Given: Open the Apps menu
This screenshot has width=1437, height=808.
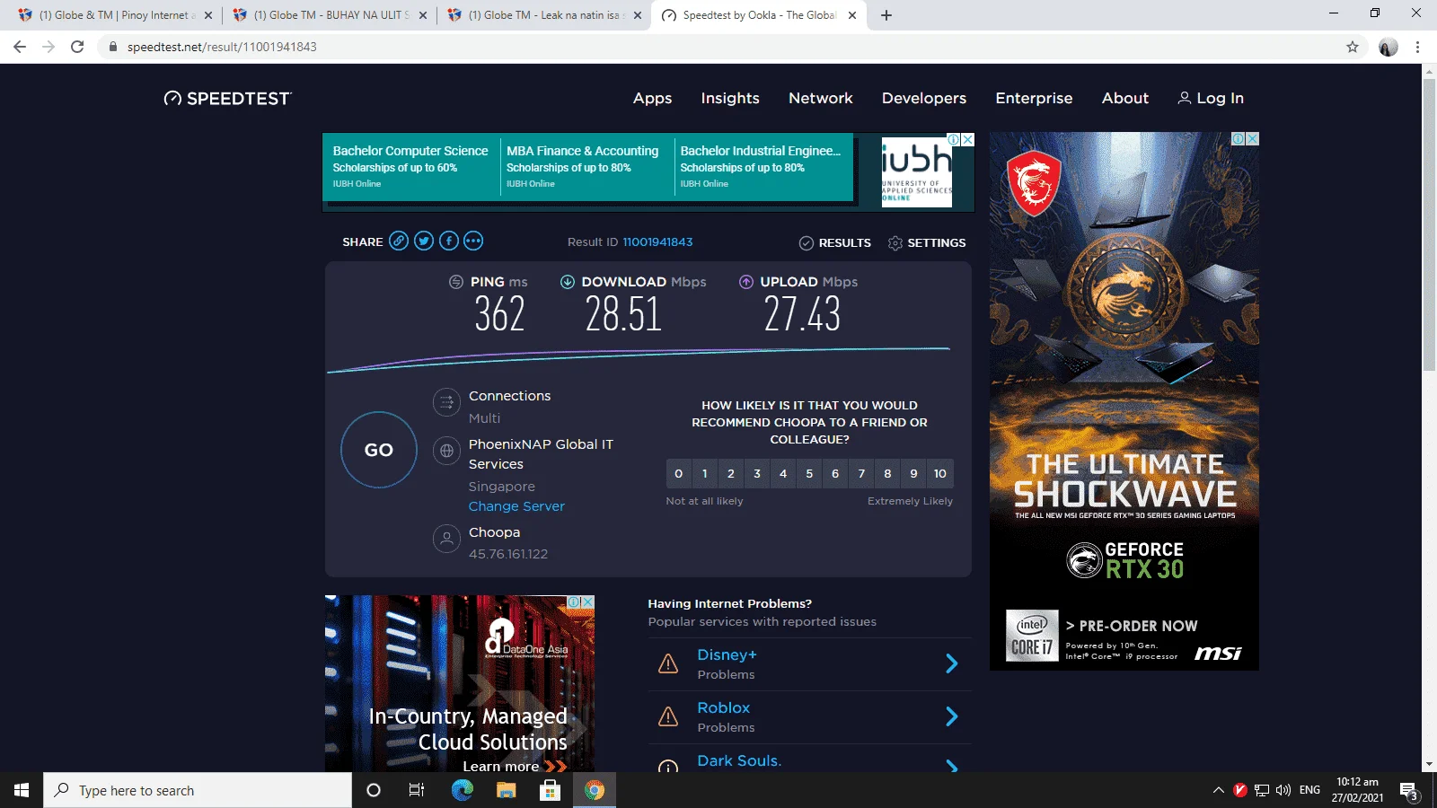Looking at the screenshot, I should click(652, 98).
